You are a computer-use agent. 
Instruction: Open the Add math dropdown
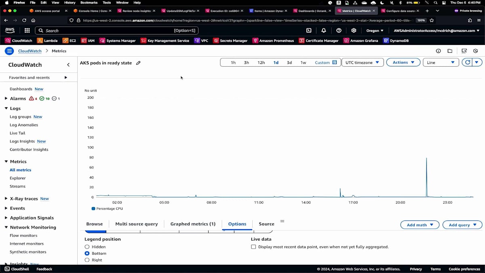tap(420, 225)
